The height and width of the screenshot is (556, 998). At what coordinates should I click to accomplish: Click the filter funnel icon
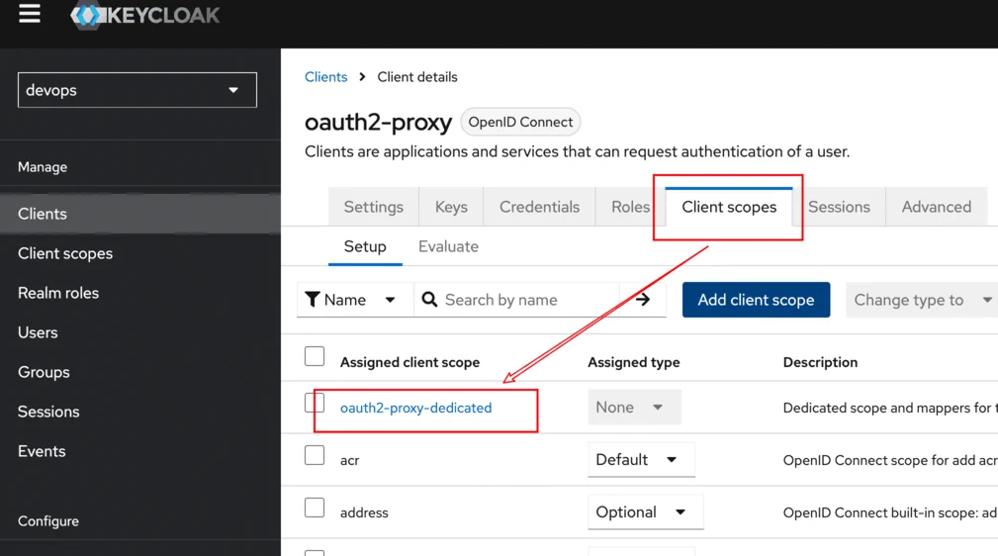pyautogui.click(x=313, y=300)
